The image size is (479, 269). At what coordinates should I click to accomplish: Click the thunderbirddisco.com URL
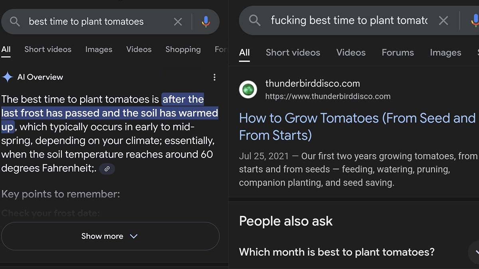pos(328,96)
